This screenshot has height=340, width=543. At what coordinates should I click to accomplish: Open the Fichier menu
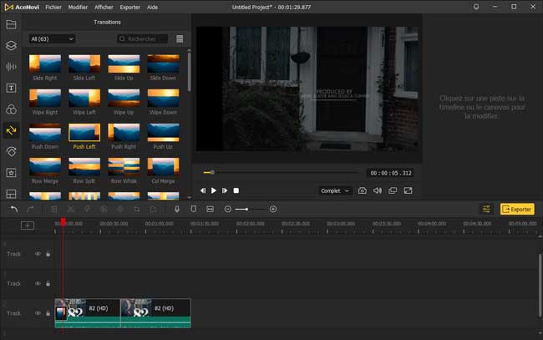pos(54,6)
